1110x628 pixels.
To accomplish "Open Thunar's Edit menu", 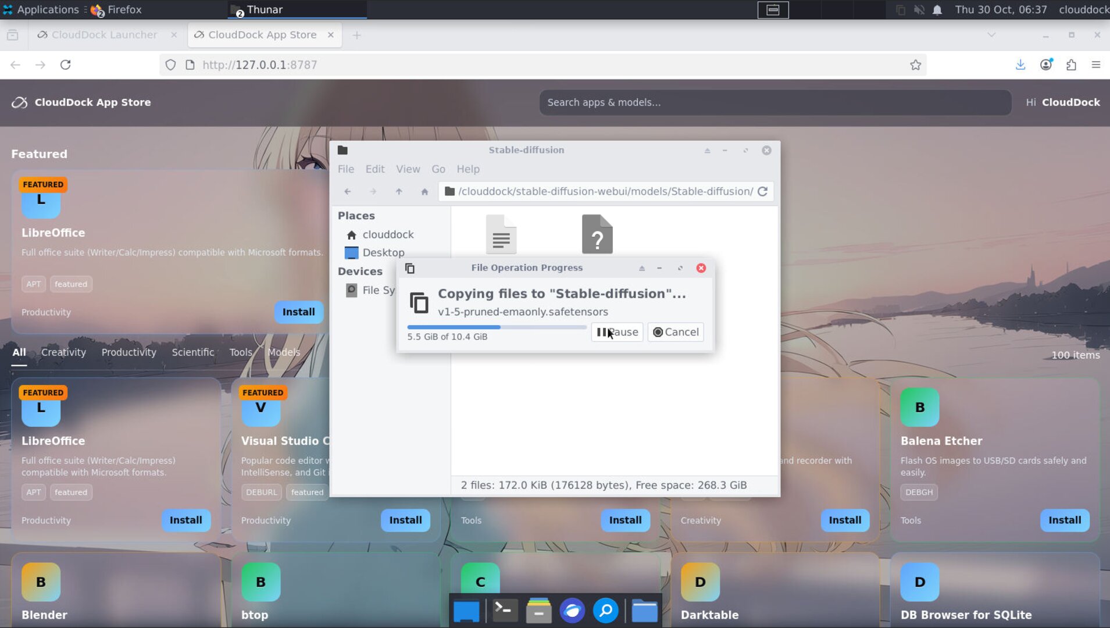I will click(x=374, y=169).
